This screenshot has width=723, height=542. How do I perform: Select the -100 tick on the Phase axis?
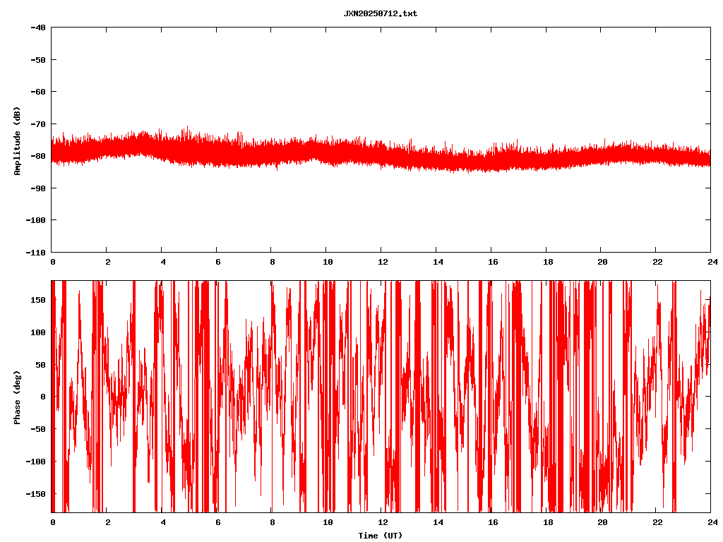pyautogui.click(x=35, y=462)
